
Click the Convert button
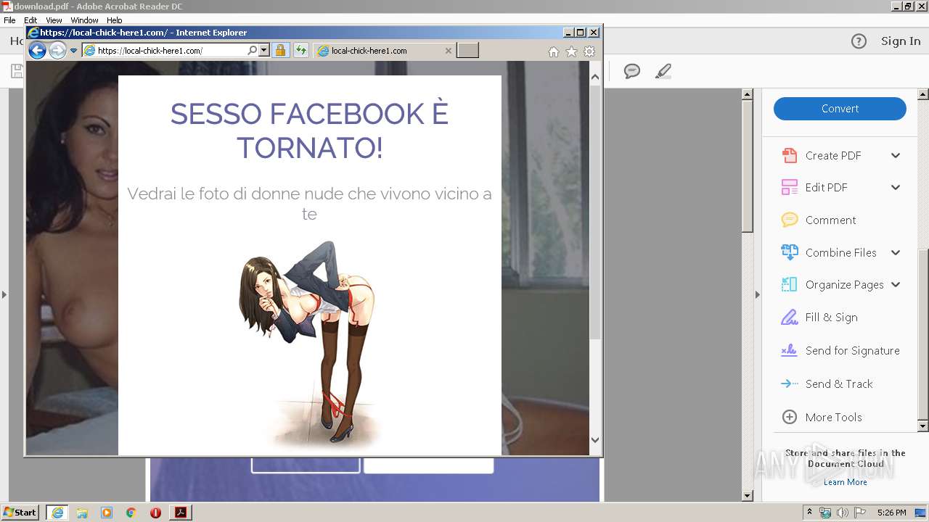tap(840, 109)
